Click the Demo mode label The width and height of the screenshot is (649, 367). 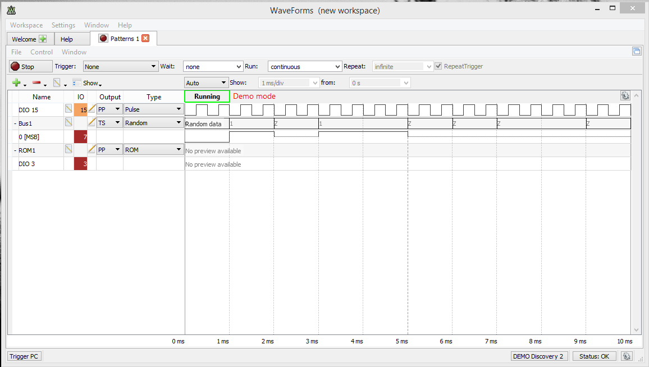[x=254, y=96]
